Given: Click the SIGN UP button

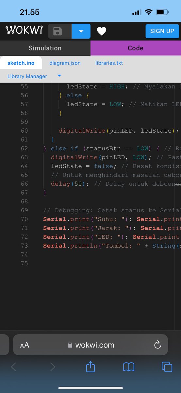Looking at the screenshot, I should [x=162, y=31].
